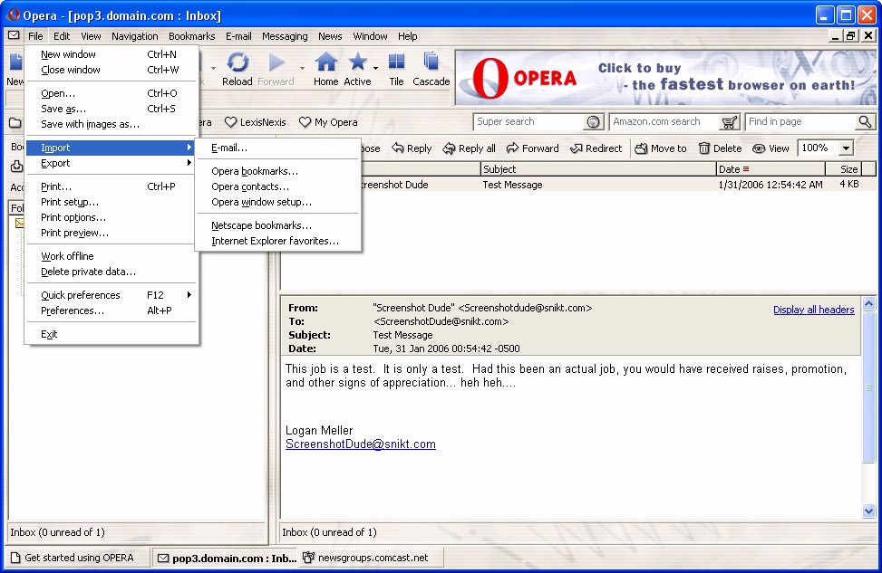This screenshot has width=882, height=573.
Task: Cascade windows using the Cascade icon
Action: (431, 62)
